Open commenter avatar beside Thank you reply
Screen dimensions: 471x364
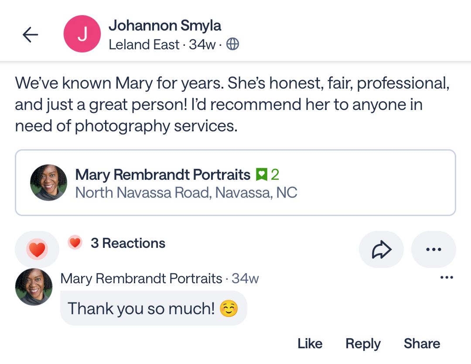pos(34,287)
